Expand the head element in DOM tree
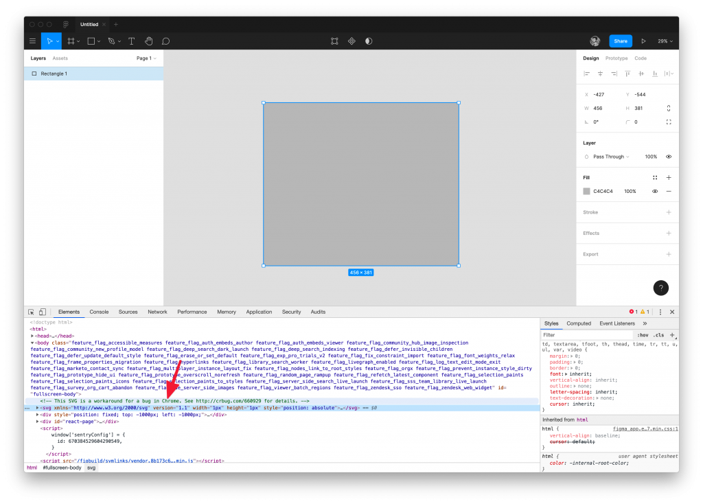The width and height of the screenshot is (703, 504). click(32, 336)
